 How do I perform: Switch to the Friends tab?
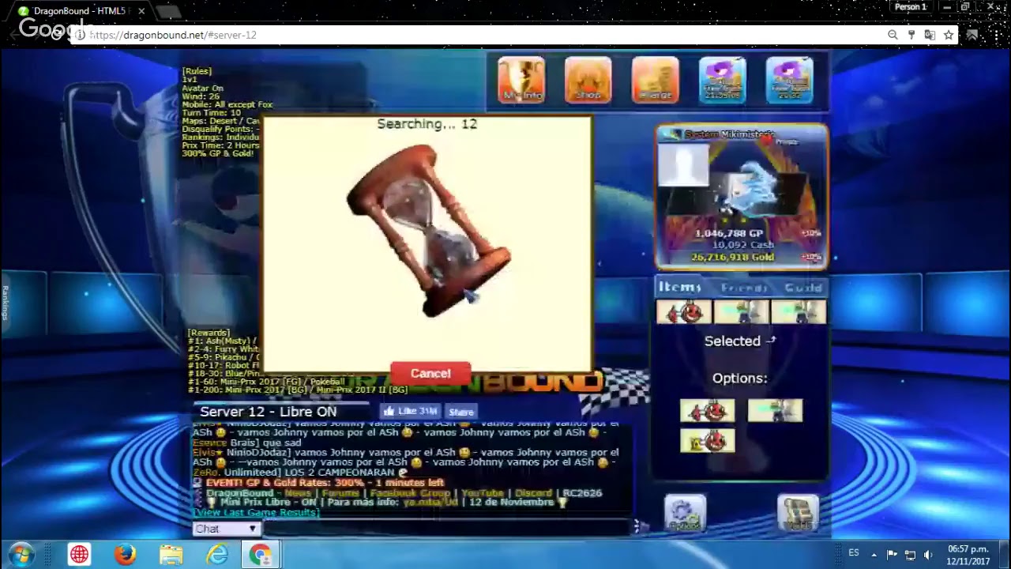coord(744,288)
